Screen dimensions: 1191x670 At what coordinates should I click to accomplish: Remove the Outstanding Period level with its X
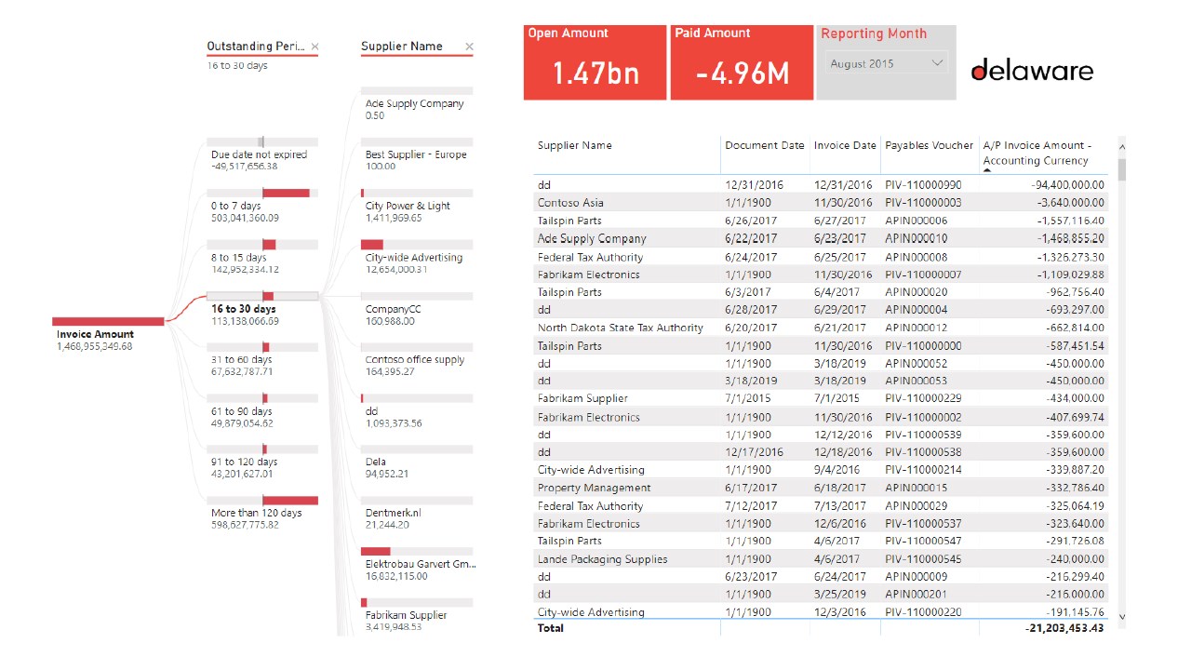point(314,47)
